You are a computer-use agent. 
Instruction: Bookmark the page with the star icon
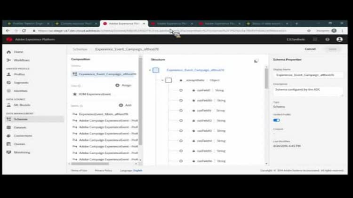309,31
